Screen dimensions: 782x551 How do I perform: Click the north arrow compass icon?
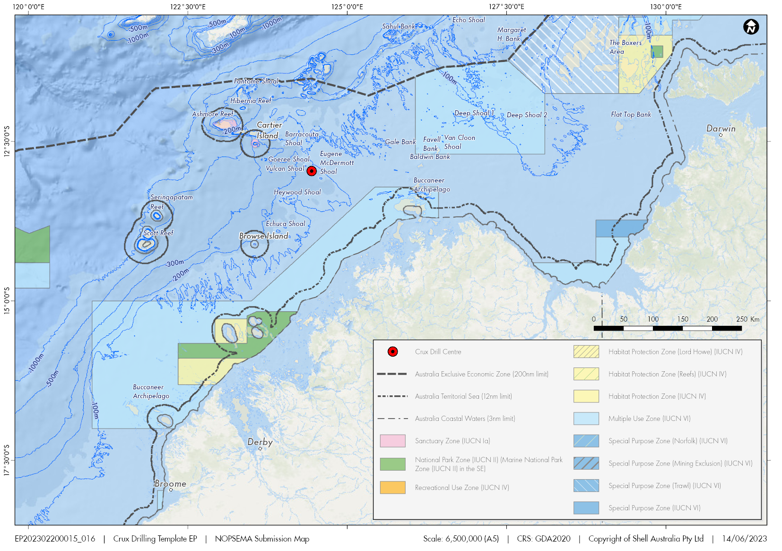750,27
